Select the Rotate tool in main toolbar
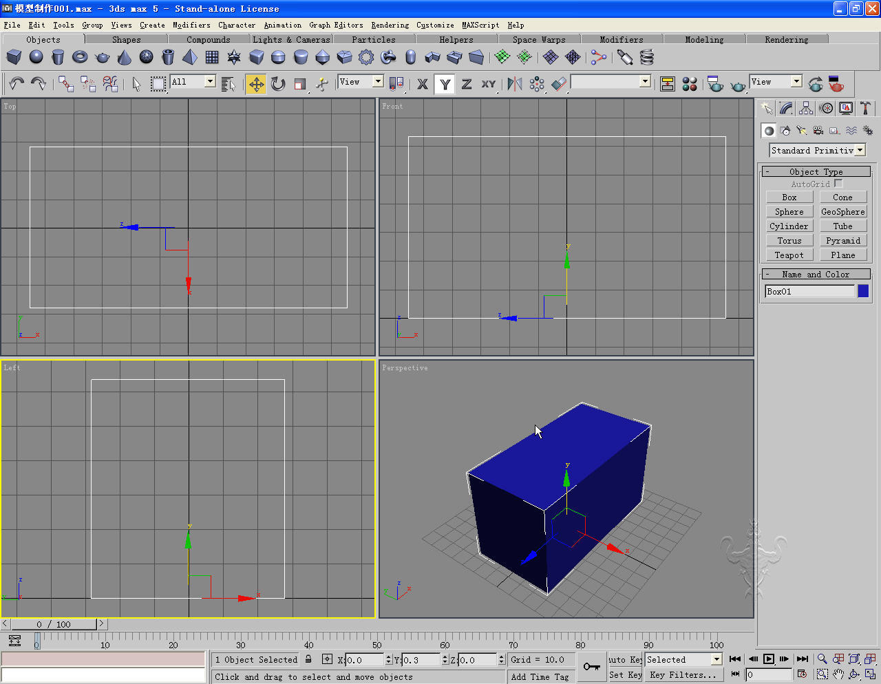 (x=278, y=84)
